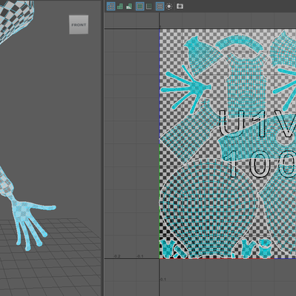Viewport: 296px width, 296px height.
Task: Select the tank-top shaped UV shell
Action: (x=247, y=84)
